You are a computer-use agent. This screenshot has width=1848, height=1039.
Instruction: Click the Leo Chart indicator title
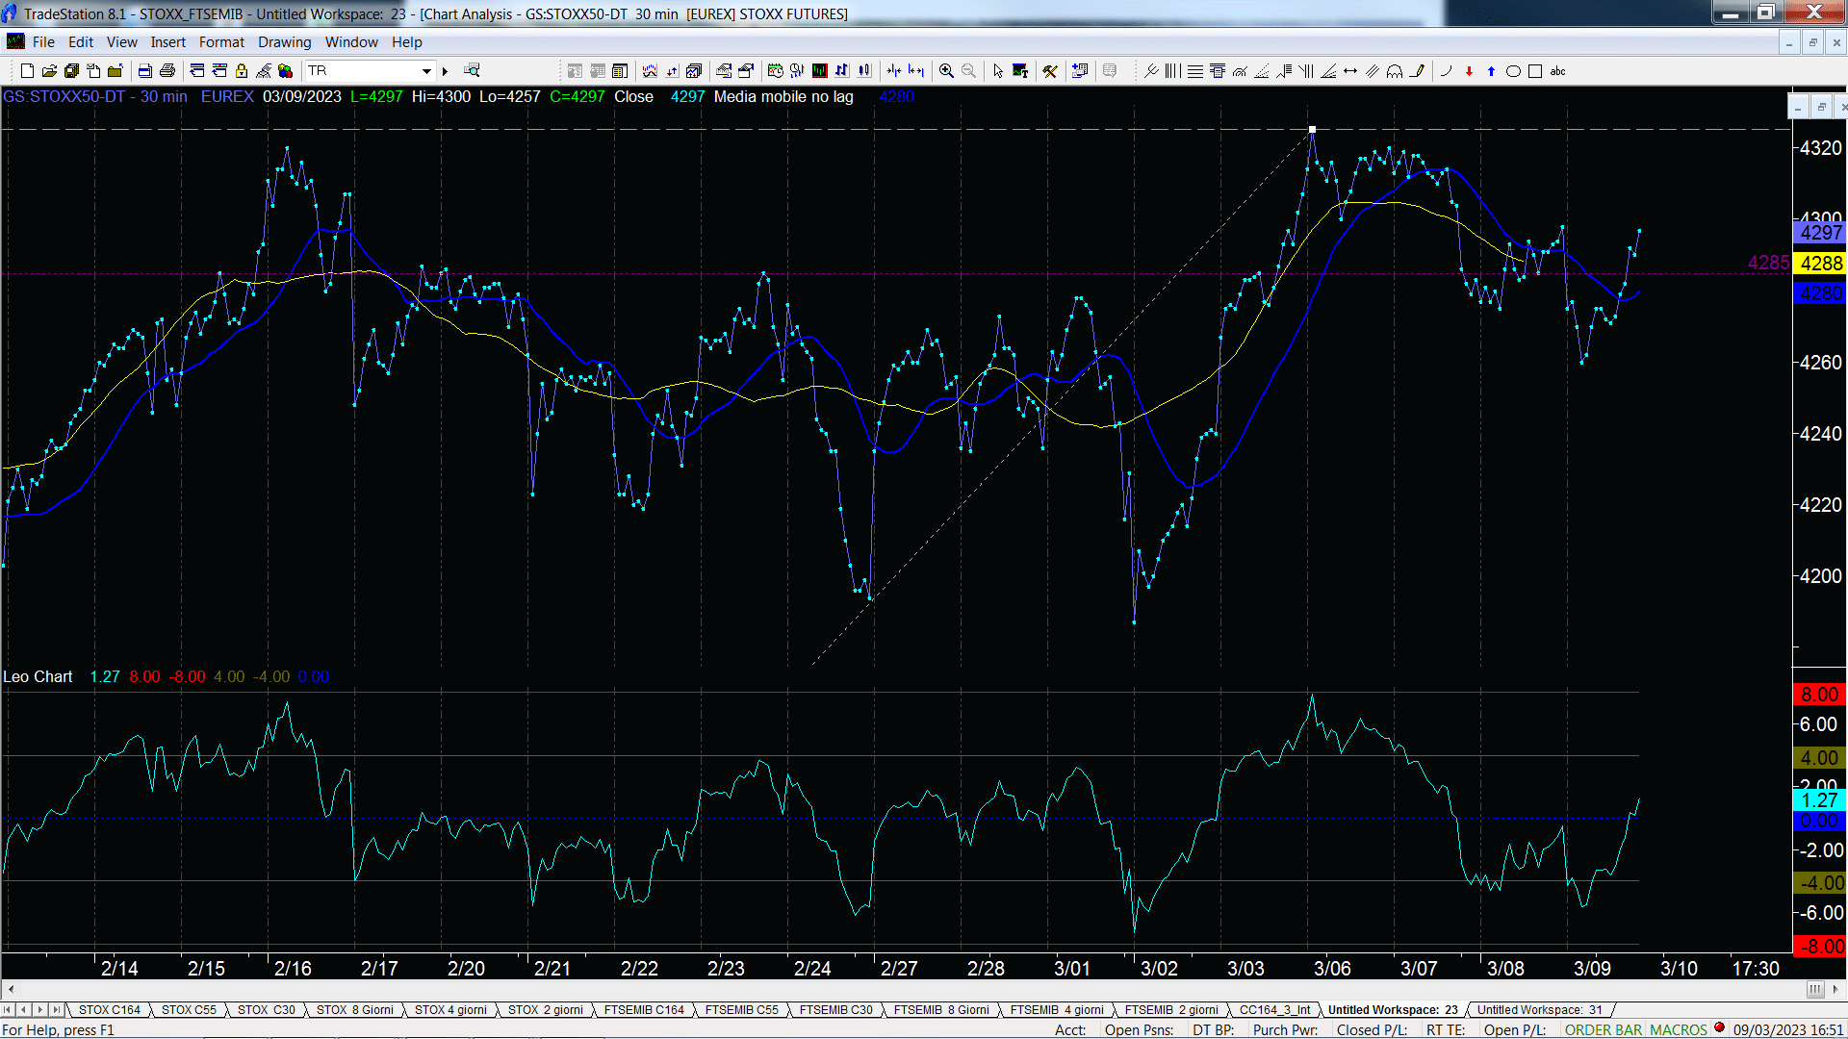(38, 677)
